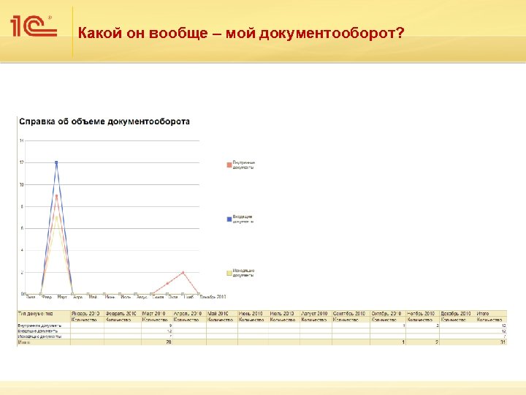
Task: Click the 'Декабрь 2010' chart axis label
Action: point(213,297)
